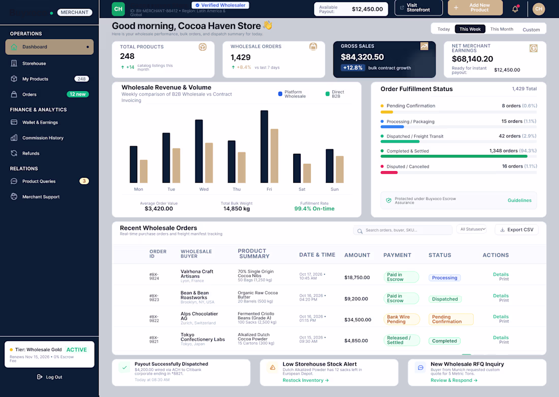Click the Wholesale Orders bag icon
The height and width of the screenshot is (397, 559).
tap(313, 47)
